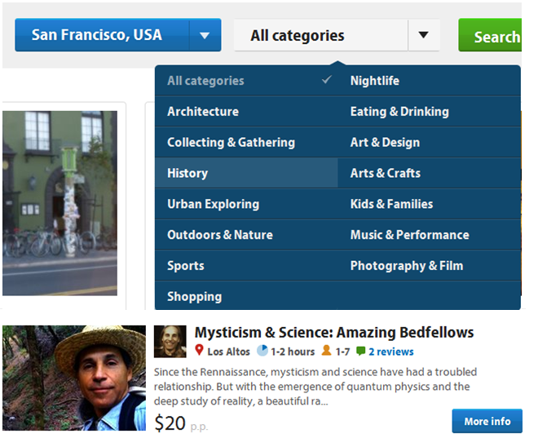The height and width of the screenshot is (438, 538).
Task: Open the Mysticism & Science listing title
Action: (333, 333)
